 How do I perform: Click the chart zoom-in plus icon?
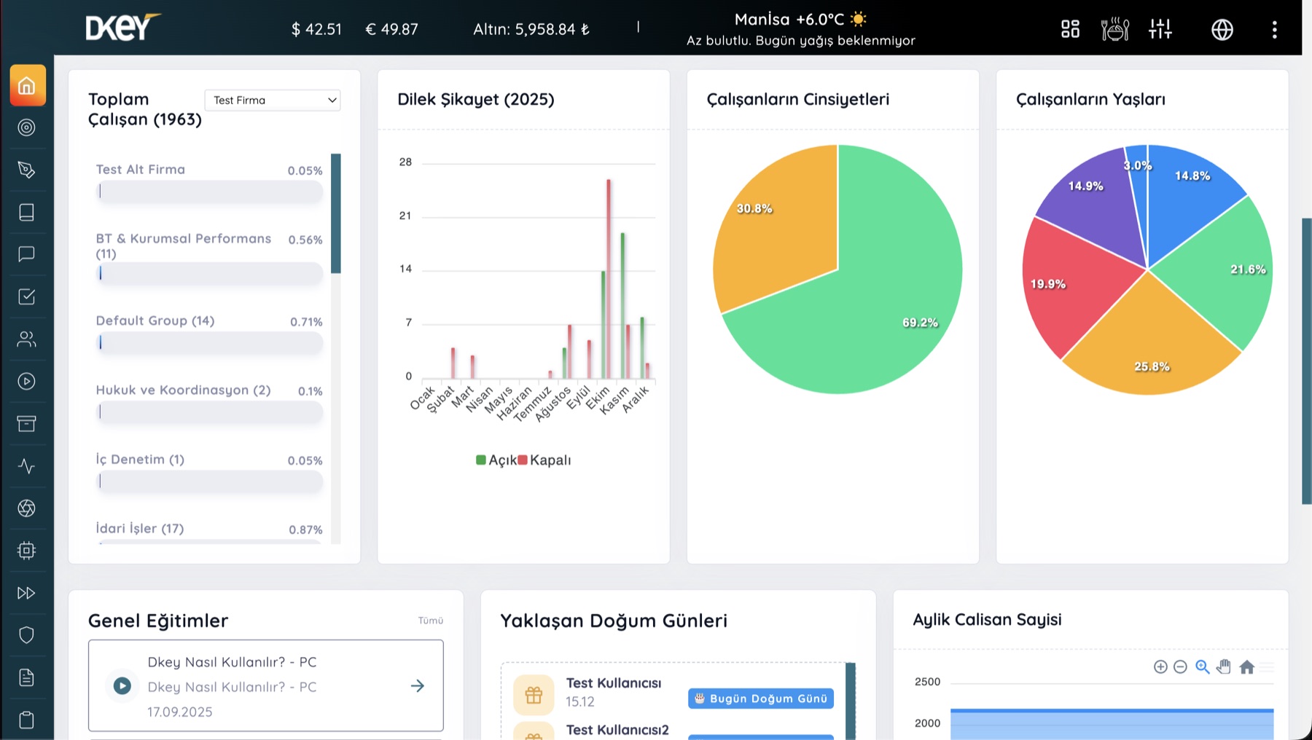click(1160, 666)
